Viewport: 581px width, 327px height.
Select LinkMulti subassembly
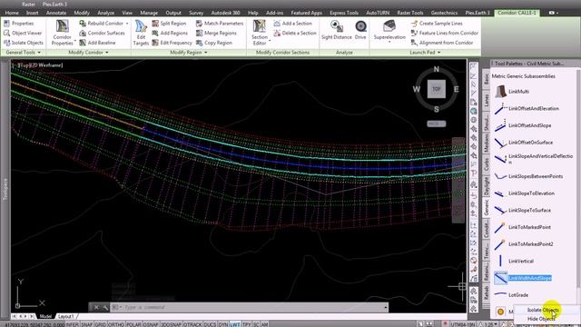(512, 91)
